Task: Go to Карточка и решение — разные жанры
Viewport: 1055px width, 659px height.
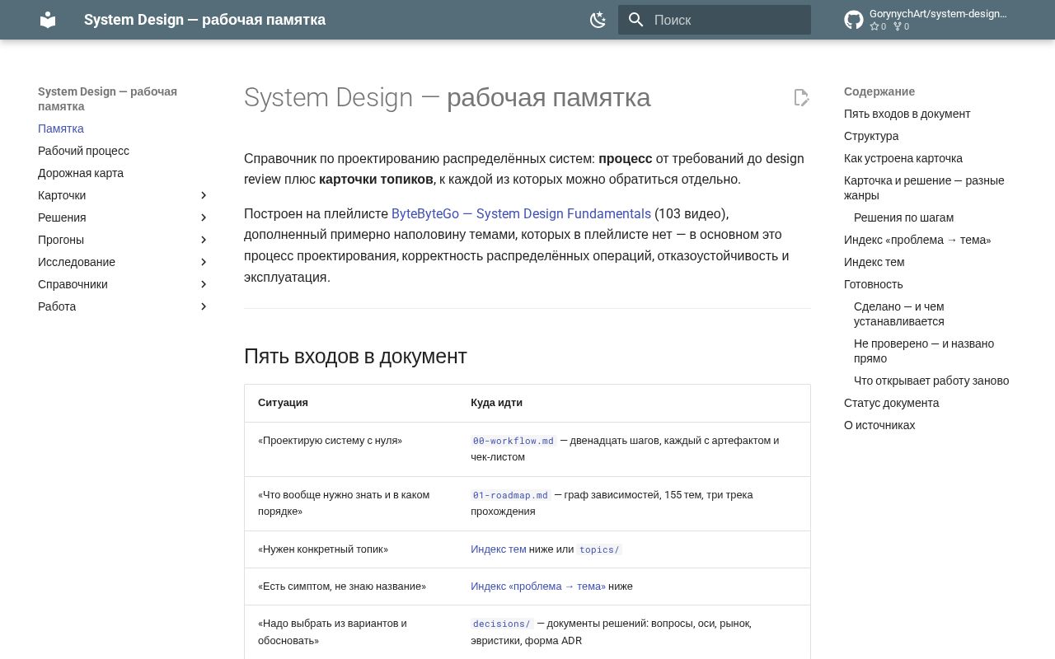Action: click(x=924, y=188)
